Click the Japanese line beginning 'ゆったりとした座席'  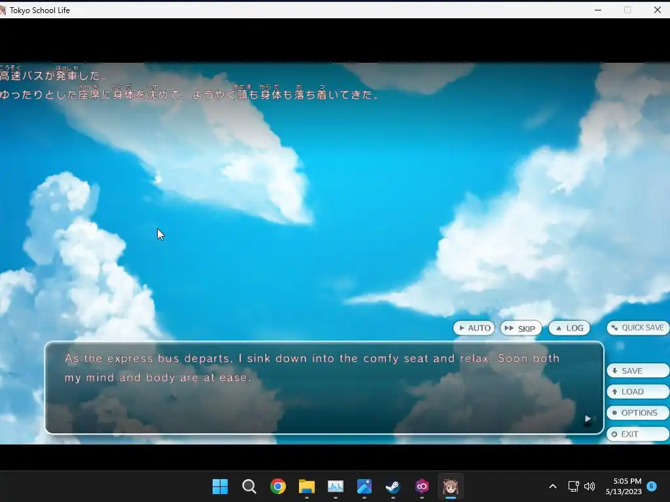coord(189,94)
